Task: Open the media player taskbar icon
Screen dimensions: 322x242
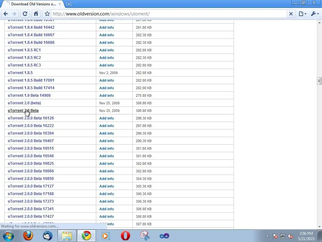Action: pyautogui.click(x=106, y=236)
